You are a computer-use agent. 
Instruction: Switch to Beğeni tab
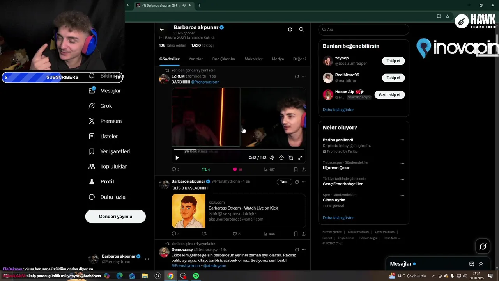point(299,59)
